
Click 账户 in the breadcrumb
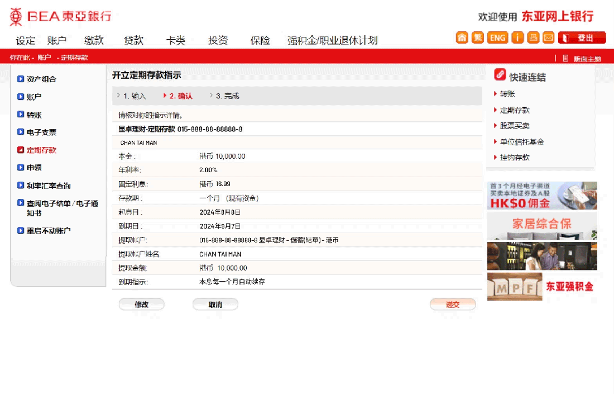click(x=44, y=58)
